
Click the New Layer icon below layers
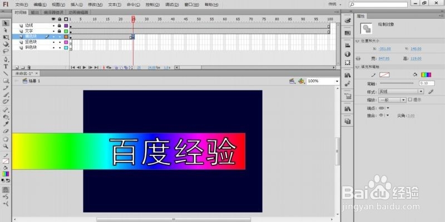17,68
